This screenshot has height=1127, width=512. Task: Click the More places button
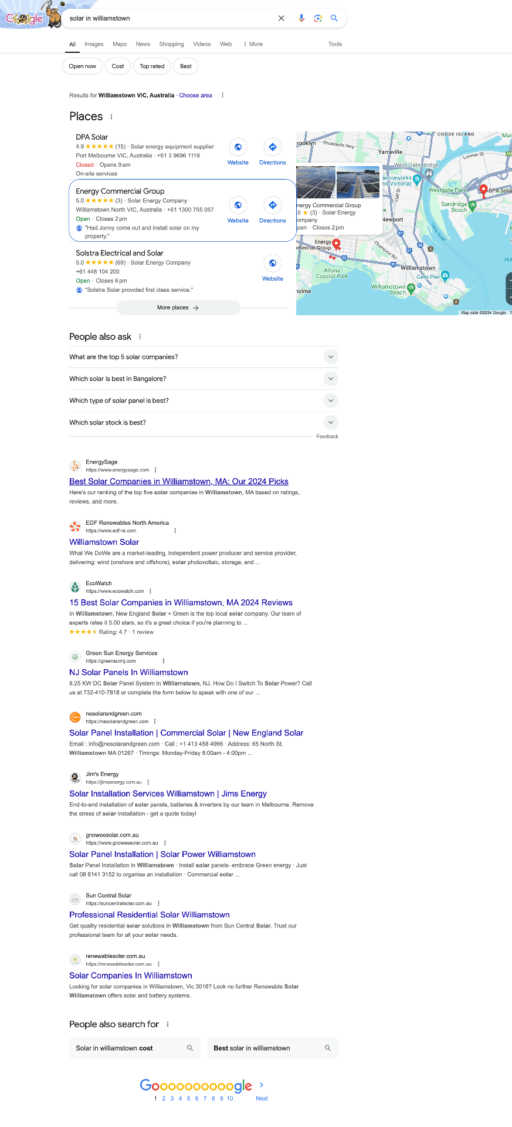[178, 308]
